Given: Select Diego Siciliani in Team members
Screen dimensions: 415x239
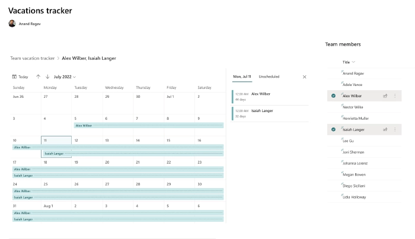Looking at the screenshot, I should 354,186.
